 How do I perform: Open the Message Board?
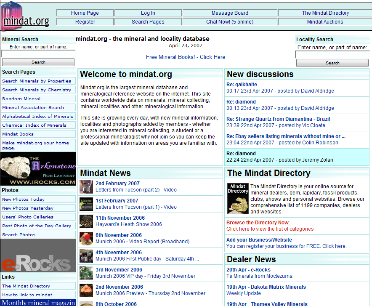point(230,13)
